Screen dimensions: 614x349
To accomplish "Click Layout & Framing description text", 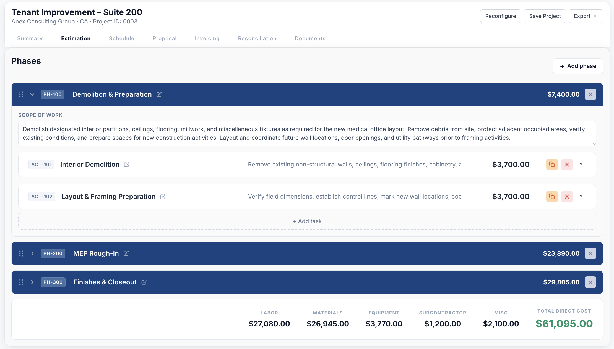I will [354, 197].
